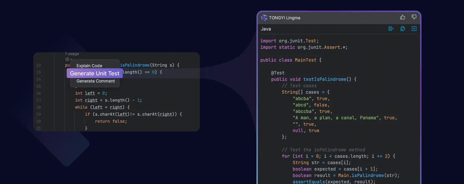Click the TONGYI Lingma panel title
This screenshot has width=464, height=184.
(285, 18)
